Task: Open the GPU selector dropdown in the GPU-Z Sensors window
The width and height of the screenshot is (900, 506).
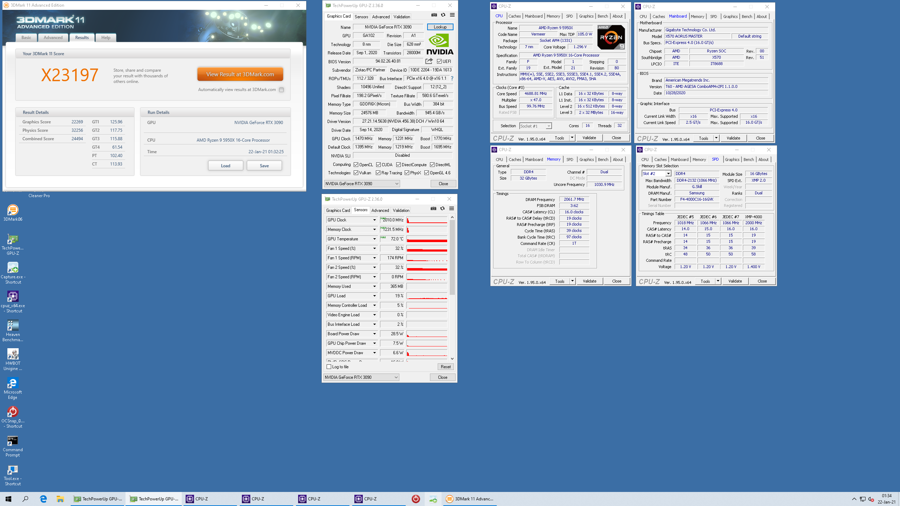Action: (x=361, y=377)
